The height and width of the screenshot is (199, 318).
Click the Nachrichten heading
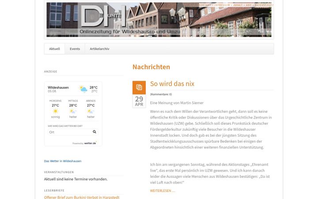pos(151,67)
